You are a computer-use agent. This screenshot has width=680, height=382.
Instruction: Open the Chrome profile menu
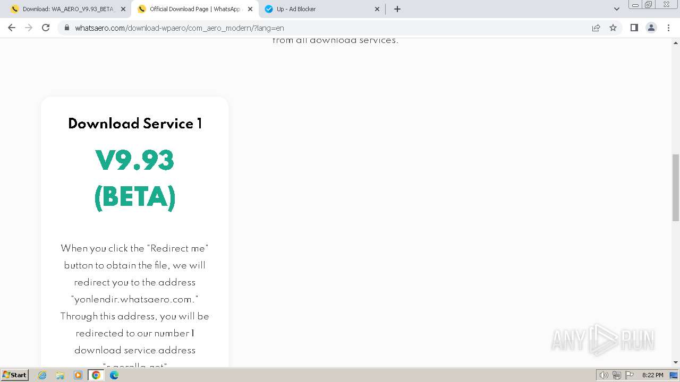651,28
